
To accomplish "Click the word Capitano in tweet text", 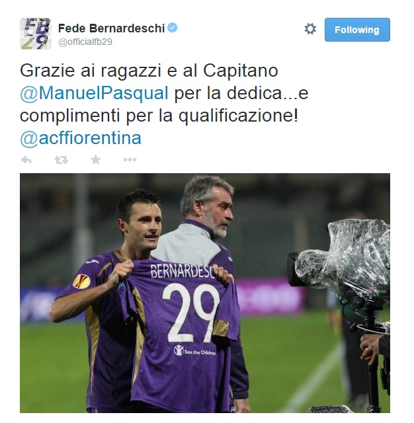I will click(241, 71).
